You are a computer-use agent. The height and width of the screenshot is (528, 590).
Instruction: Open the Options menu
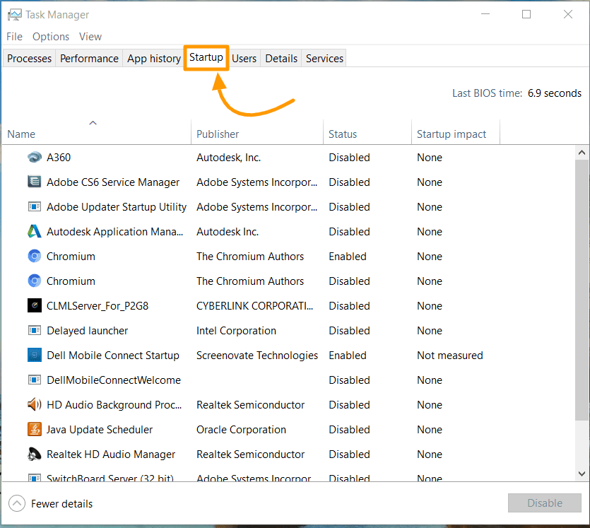pyautogui.click(x=51, y=37)
